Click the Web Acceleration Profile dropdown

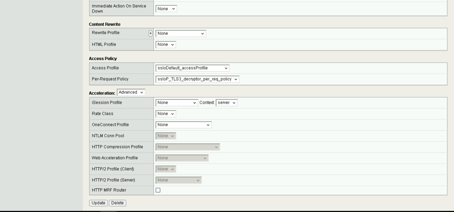pos(182,158)
